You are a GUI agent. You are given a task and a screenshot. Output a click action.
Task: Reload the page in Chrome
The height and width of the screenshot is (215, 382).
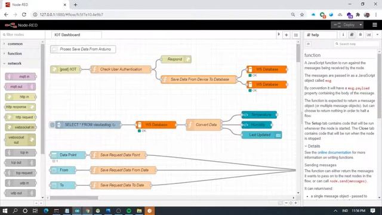pyautogui.click(x=24, y=14)
